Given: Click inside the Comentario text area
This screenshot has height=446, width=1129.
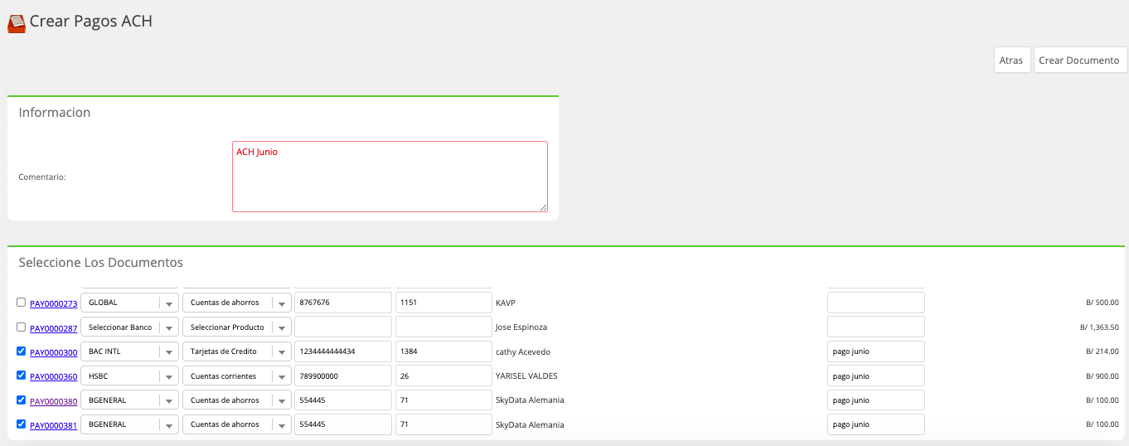Looking at the screenshot, I should pyautogui.click(x=390, y=177).
